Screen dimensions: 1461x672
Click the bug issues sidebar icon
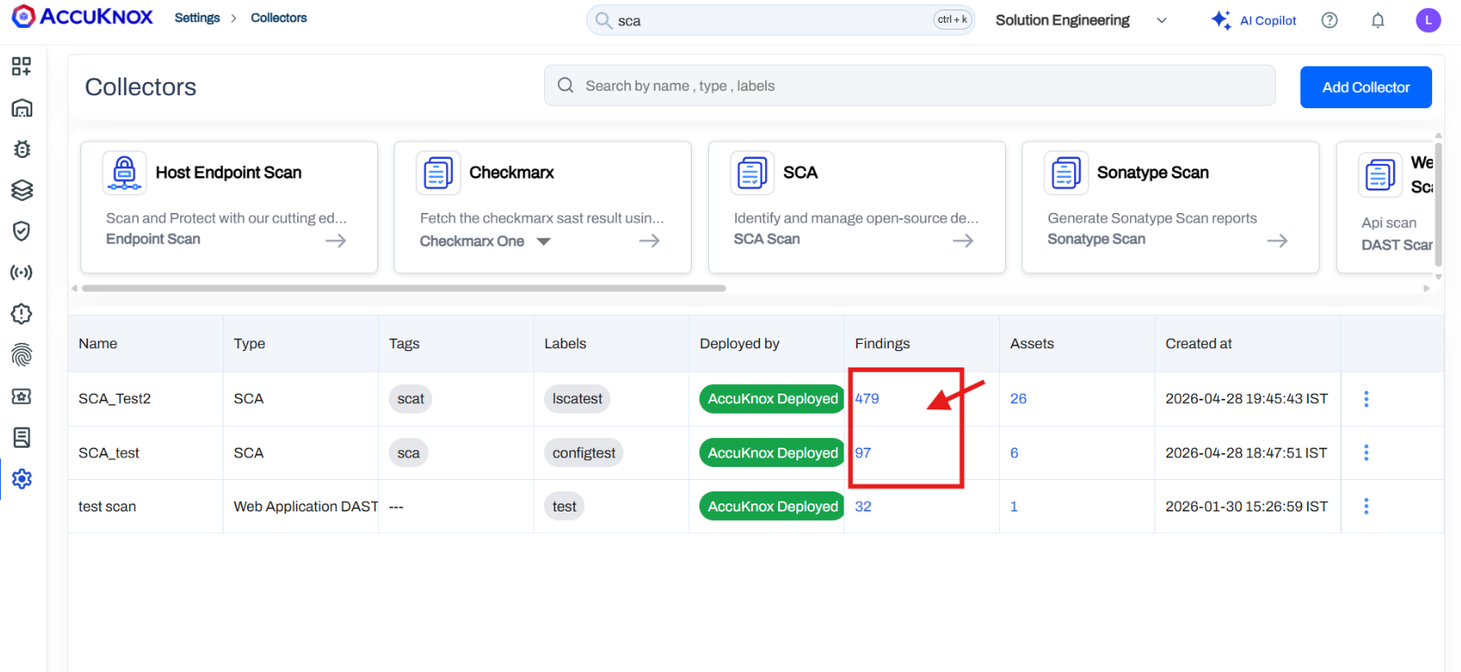22,149
